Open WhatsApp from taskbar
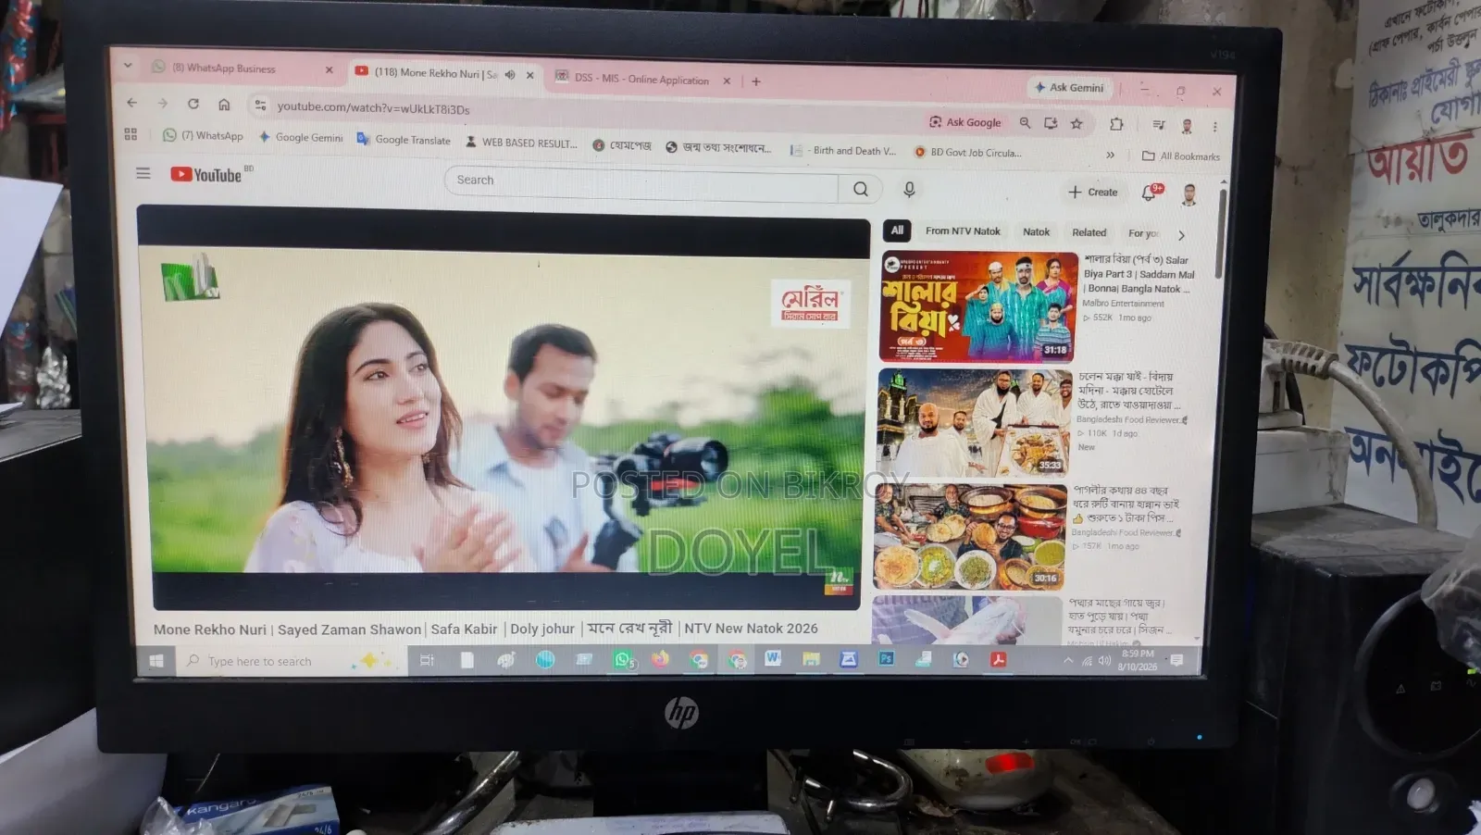 624,659
